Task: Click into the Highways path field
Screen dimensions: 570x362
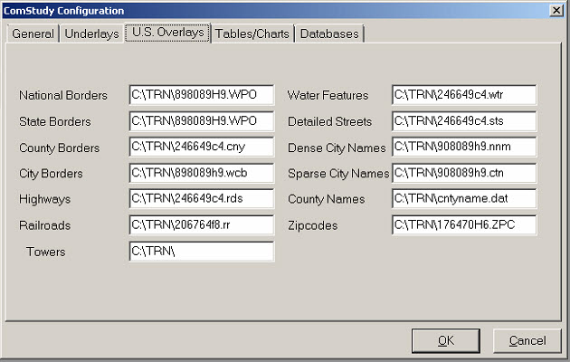Action: [202, 199]
